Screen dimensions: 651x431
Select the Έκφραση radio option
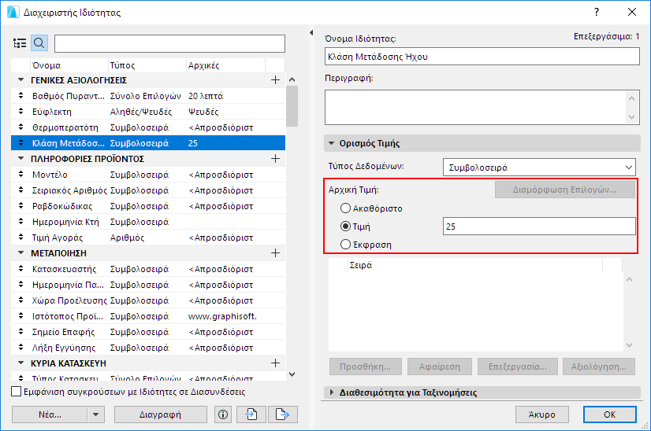coord(345,245)
